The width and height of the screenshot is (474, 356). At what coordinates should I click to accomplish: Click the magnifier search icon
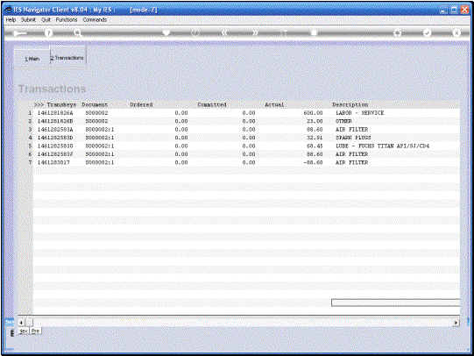coord(78,33)
